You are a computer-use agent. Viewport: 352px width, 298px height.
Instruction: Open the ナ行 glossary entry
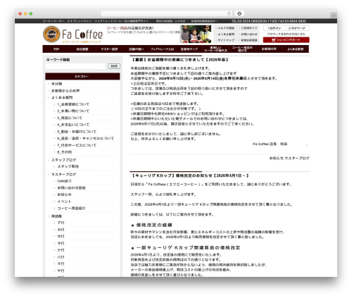61,250
